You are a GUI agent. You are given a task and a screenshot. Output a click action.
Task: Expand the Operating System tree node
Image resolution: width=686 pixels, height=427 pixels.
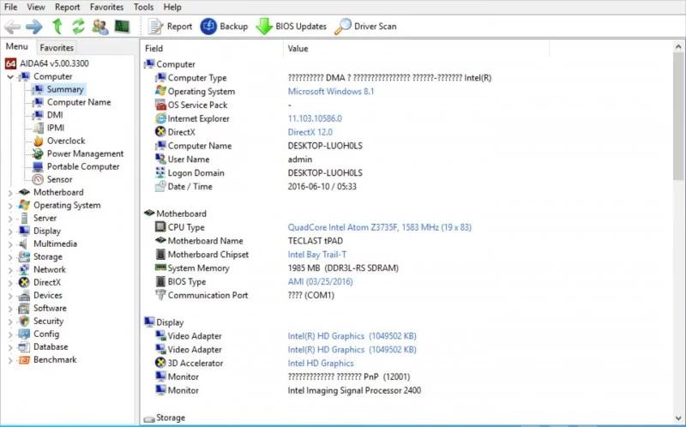pyautogui.click(x=10, y=206)
